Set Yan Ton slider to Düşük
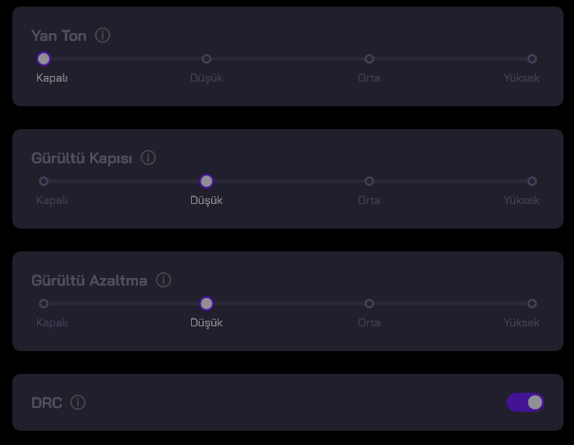This screenshot has width=574, height=445. click(206, 59)
